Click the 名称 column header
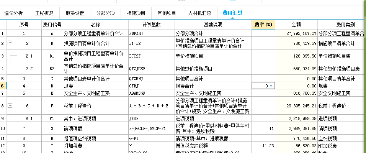This screenshot has width=366, height=153. pyautogui.click(x=96, y=25)
